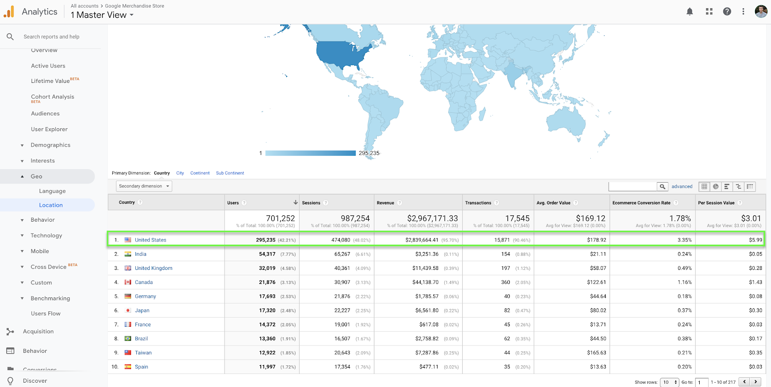The height and width of the screenshot is (387, 771).
Task: Click the All accounts breadcrumb
Action: click(x=84, y=6)
